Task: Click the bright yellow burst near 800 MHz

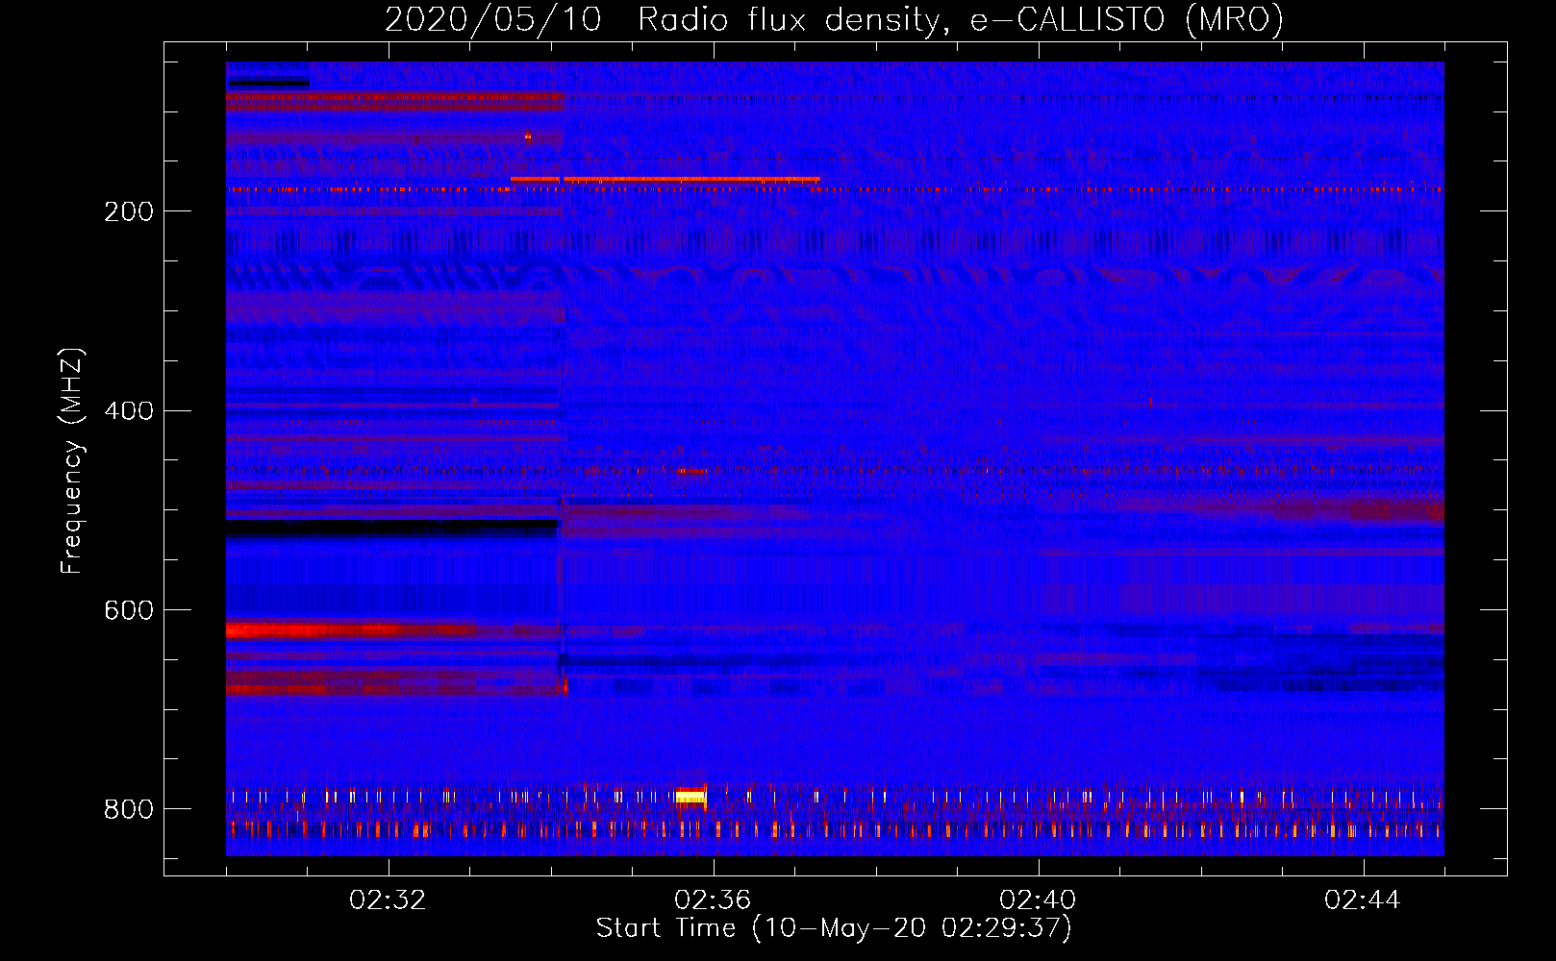Action: coord(690,796)
